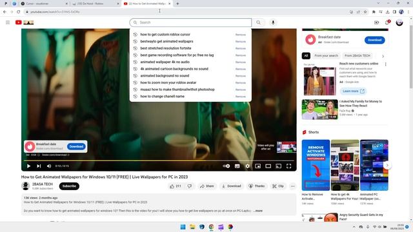The image size is (413, 232).
Task: Click the voice search microphone icon
Action: pyautogui.click(x=273, y=23)
